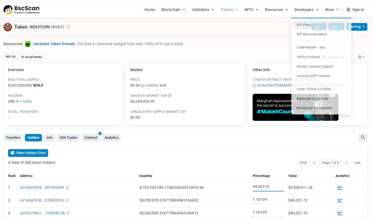
Task: Open holder address 0x53A750e1...155658C2B
Action: (x=42, y=213)
